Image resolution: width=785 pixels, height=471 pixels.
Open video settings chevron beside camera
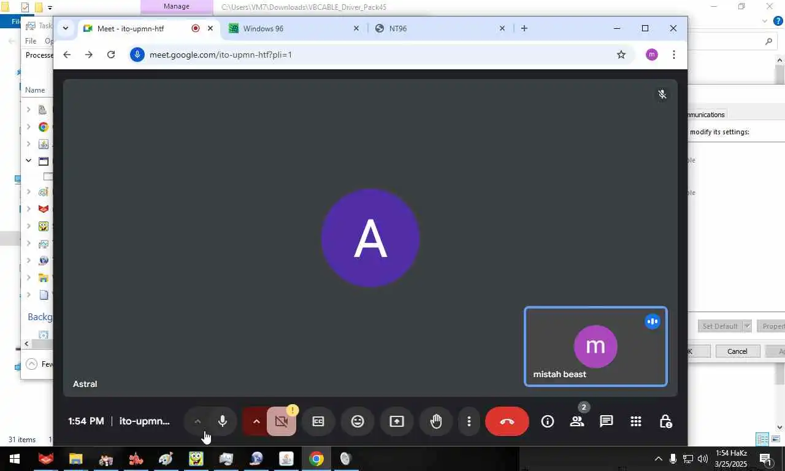[256, 421]
